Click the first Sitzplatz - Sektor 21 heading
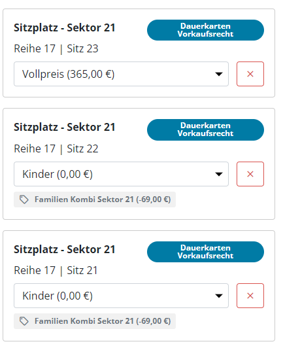The image size is (283, 348). tap(65, 28)
